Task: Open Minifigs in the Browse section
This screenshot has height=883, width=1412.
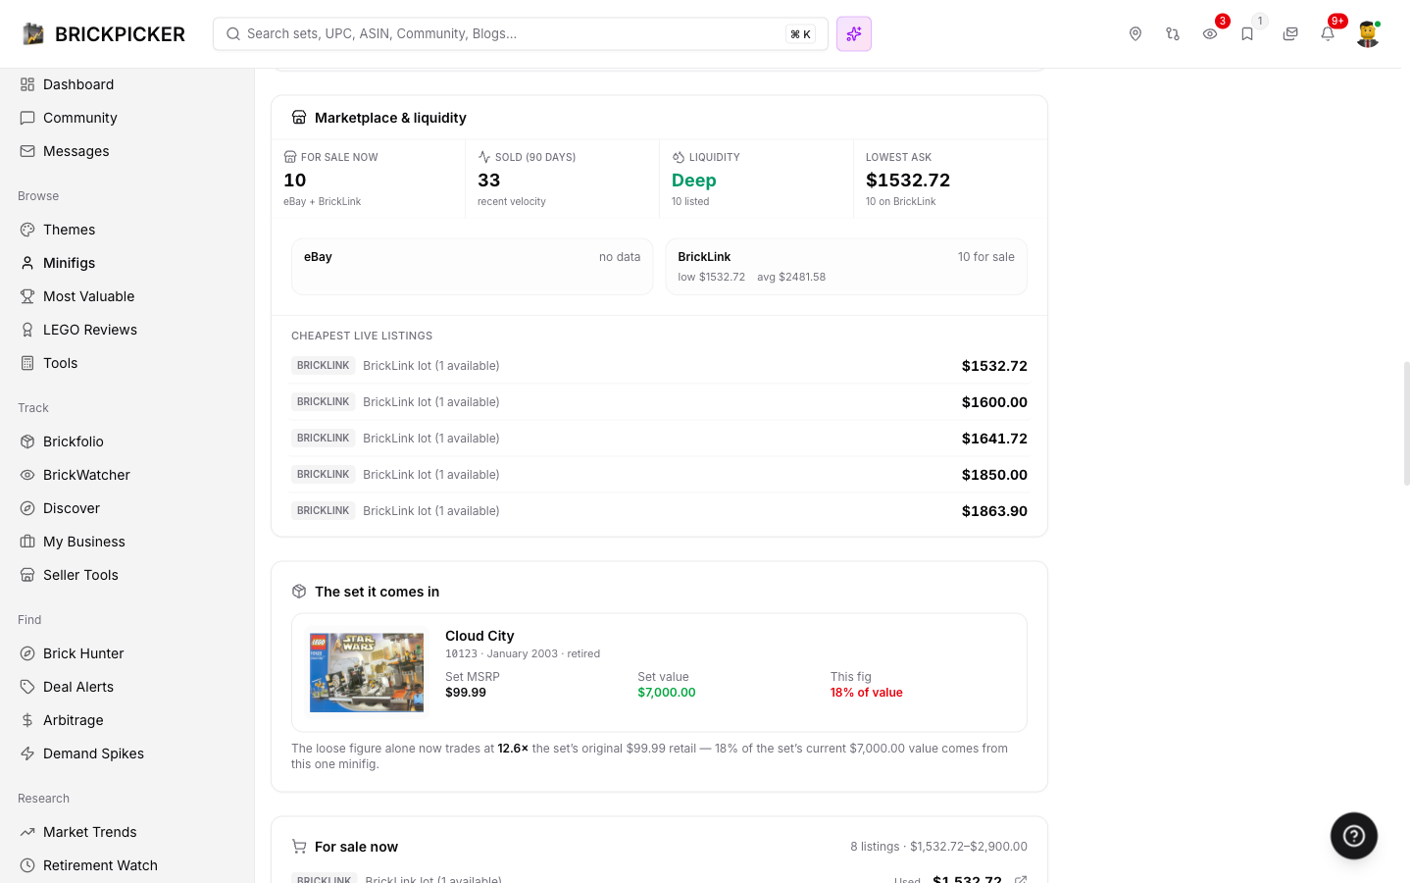Action: coord(69,263)
